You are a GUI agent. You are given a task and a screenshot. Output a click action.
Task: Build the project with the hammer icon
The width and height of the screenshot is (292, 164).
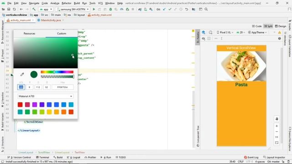click(34, 9)
